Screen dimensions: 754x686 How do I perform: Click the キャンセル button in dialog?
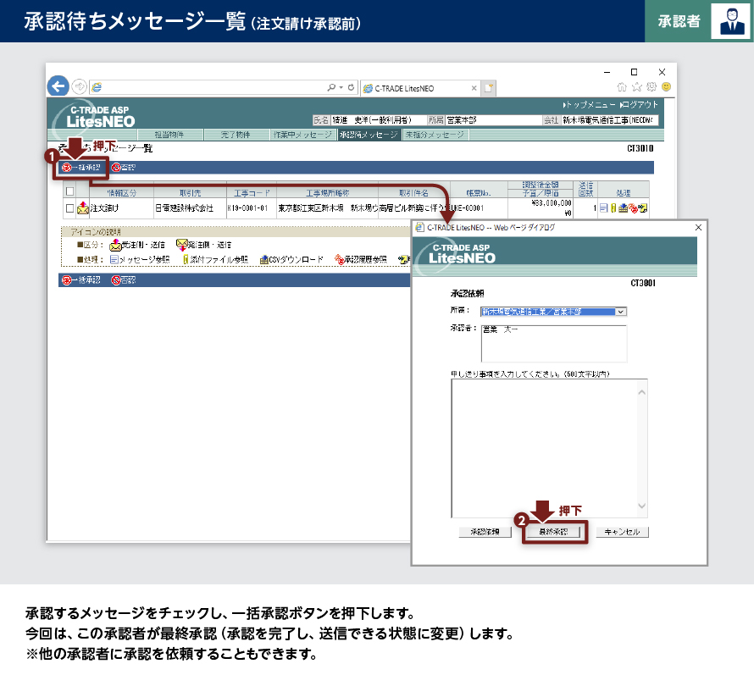623,533
